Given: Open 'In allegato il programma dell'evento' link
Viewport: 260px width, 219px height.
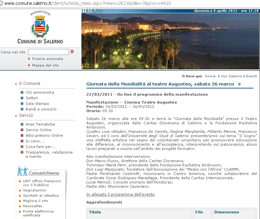Looking at the screenshot, I should [120, 194].
